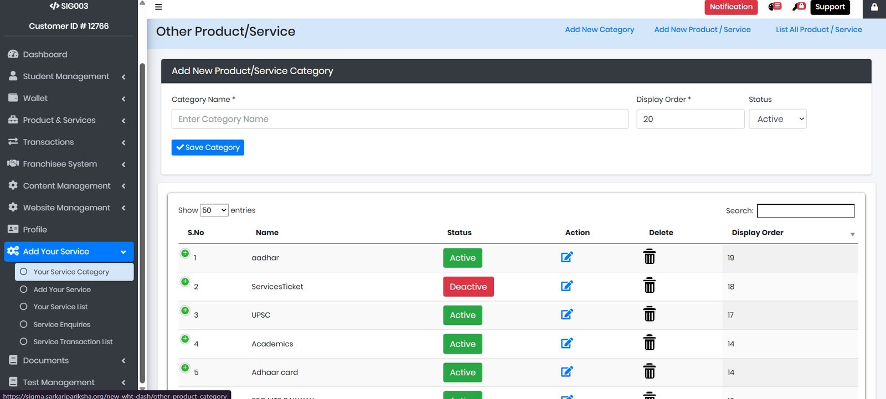Image resolution: width=886 pixels, height=399 pixels.
Task: Expand the Wallet submenu
Action: point(69,98)
